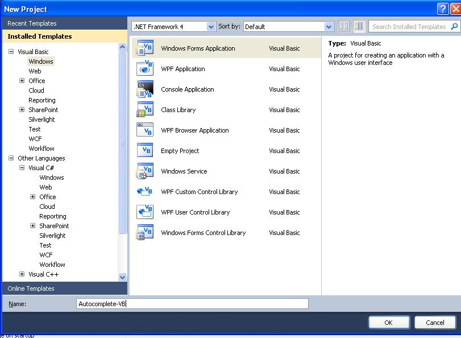Click the Empty Project template icon
The width and height of the screenshot is (461, 338).
[x=144, y=150]
